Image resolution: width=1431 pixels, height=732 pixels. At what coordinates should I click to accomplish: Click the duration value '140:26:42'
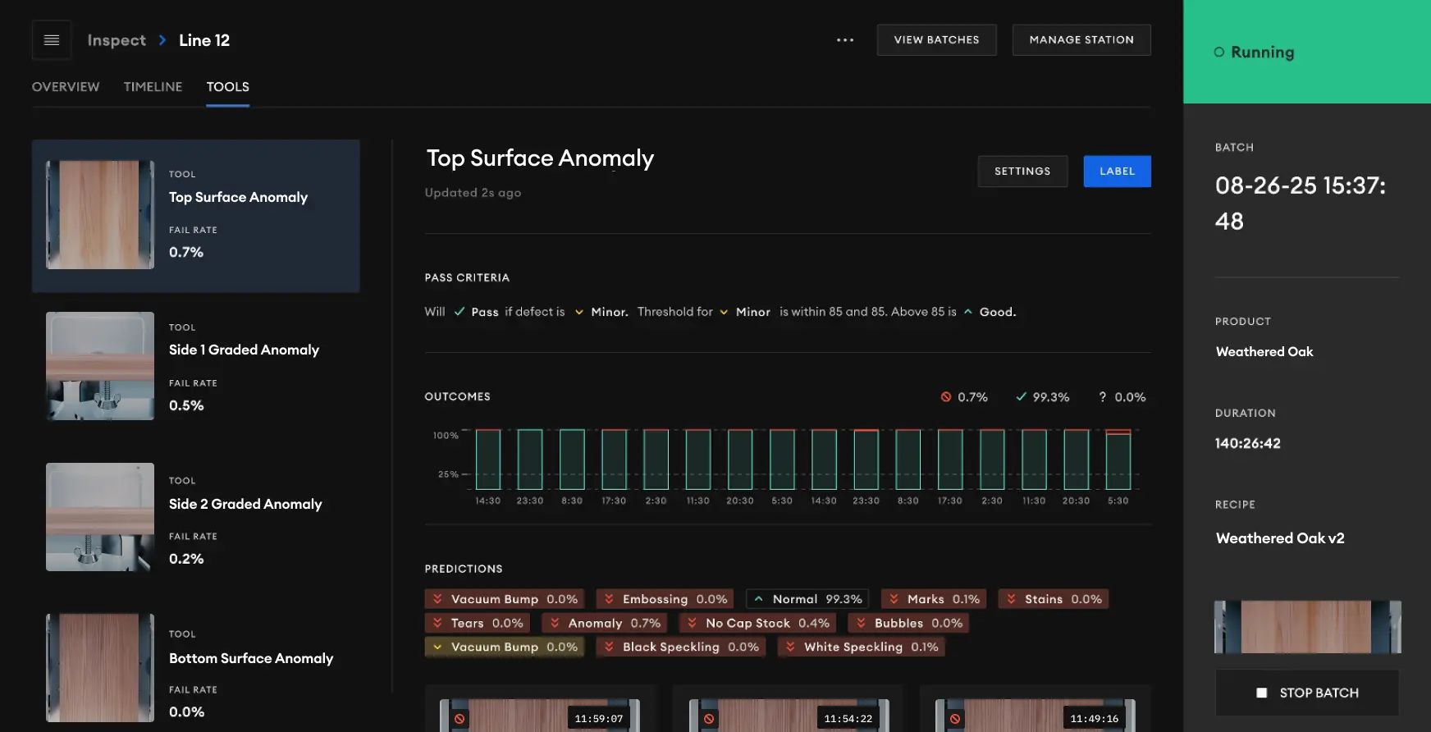pyautogui.click(x=1248, y=444)
